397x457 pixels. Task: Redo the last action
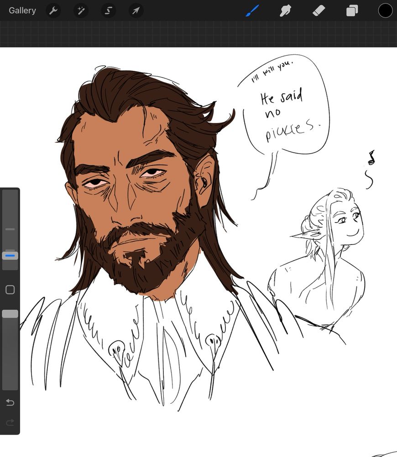pos(10,422)
